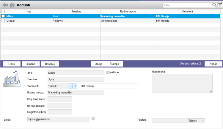Select the Marketing menadžer table cell
This screenshot has height=129, width=223.
pyautogui.click(x=128, y=16)
